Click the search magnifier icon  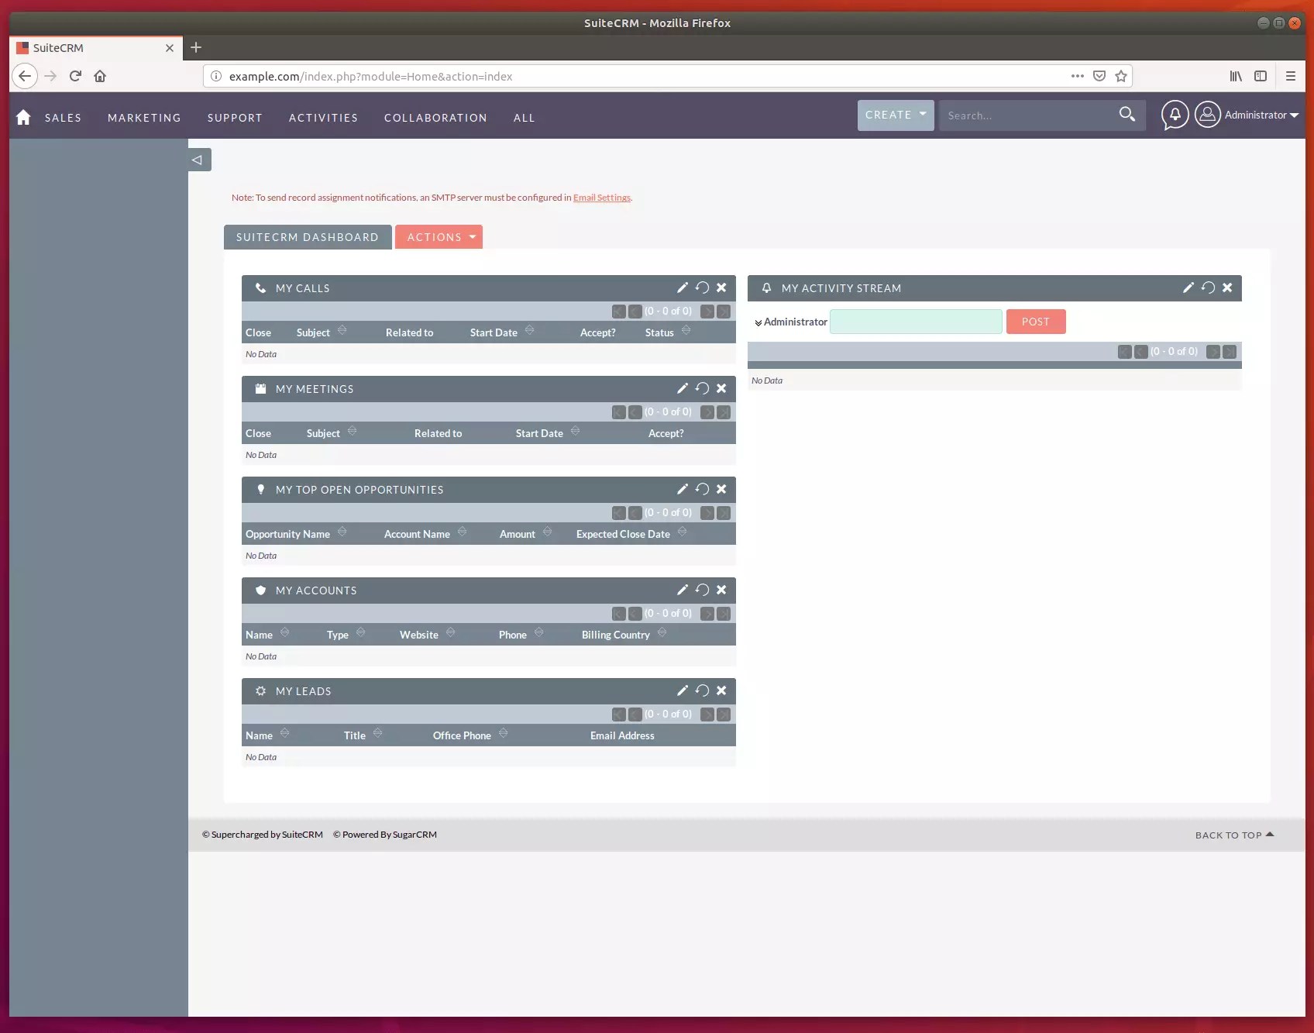pyautogui.click(x=1127, y=115)
